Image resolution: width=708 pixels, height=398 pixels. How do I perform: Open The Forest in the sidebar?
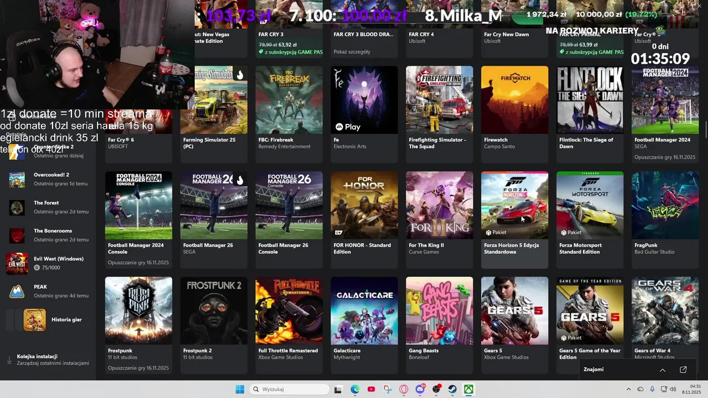[49, 207]
